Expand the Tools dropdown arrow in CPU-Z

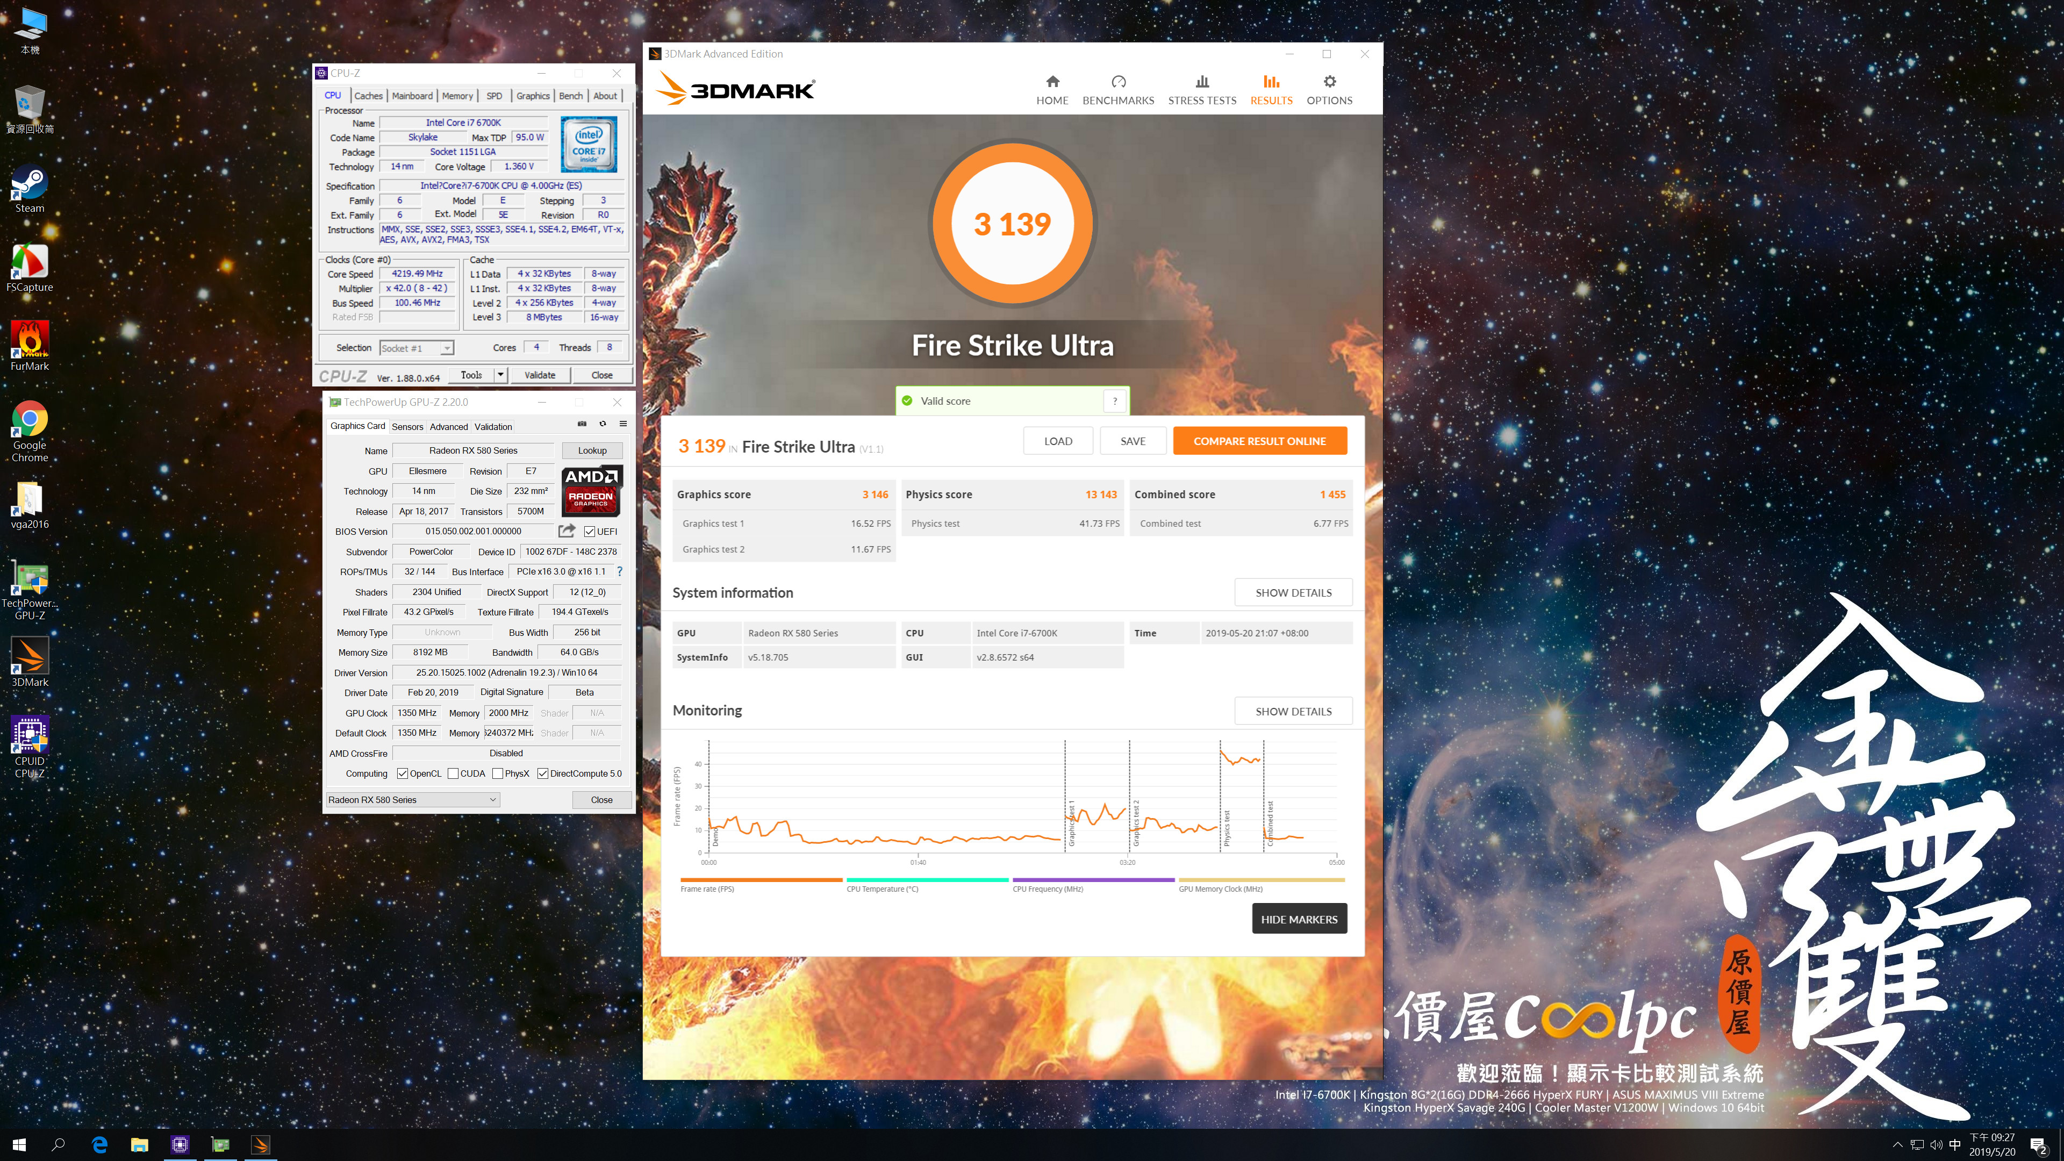[x=500, y=374]
